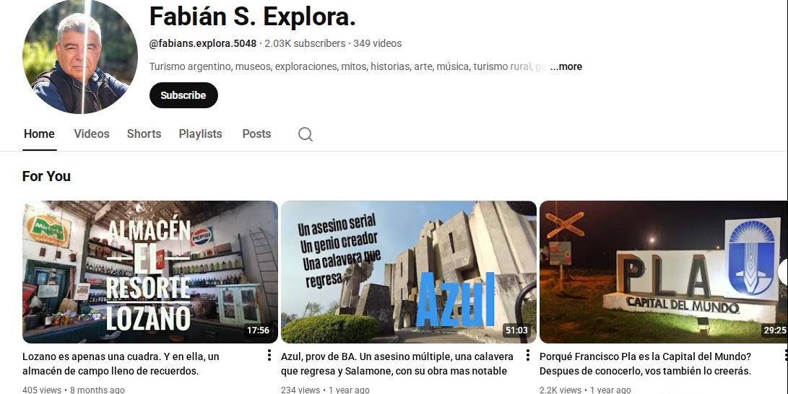
Task: Play the Azul video thumbnail
Action: point(409,272)
